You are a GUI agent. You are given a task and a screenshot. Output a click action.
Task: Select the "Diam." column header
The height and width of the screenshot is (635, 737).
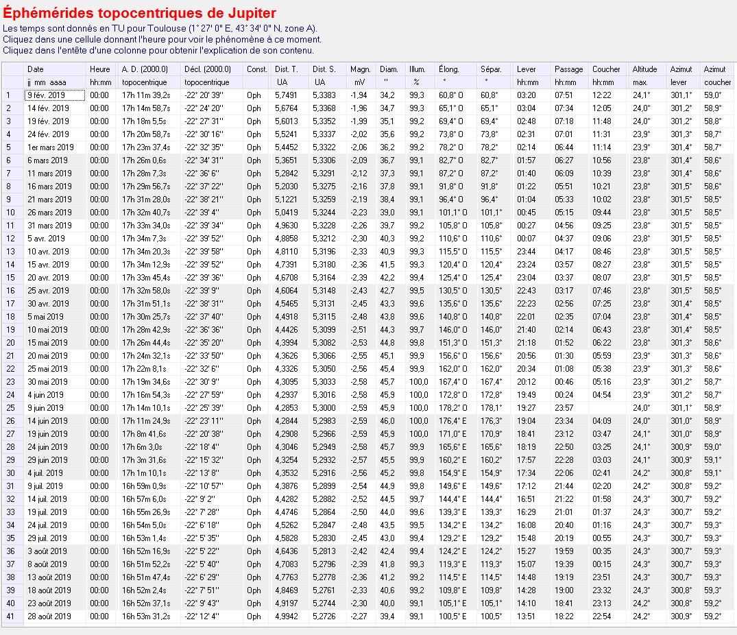tap(389, 69)
